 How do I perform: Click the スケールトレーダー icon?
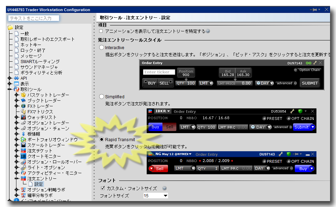23,145
